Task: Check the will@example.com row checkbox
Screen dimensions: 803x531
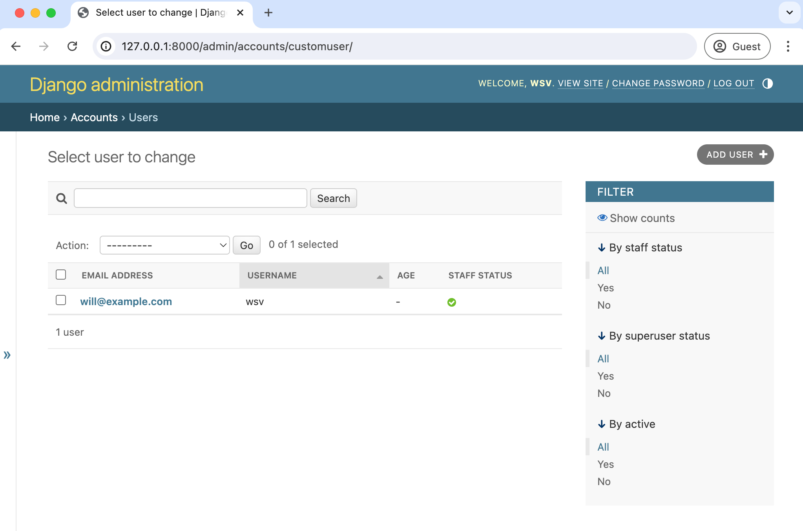Action: (x=61, y=300)
